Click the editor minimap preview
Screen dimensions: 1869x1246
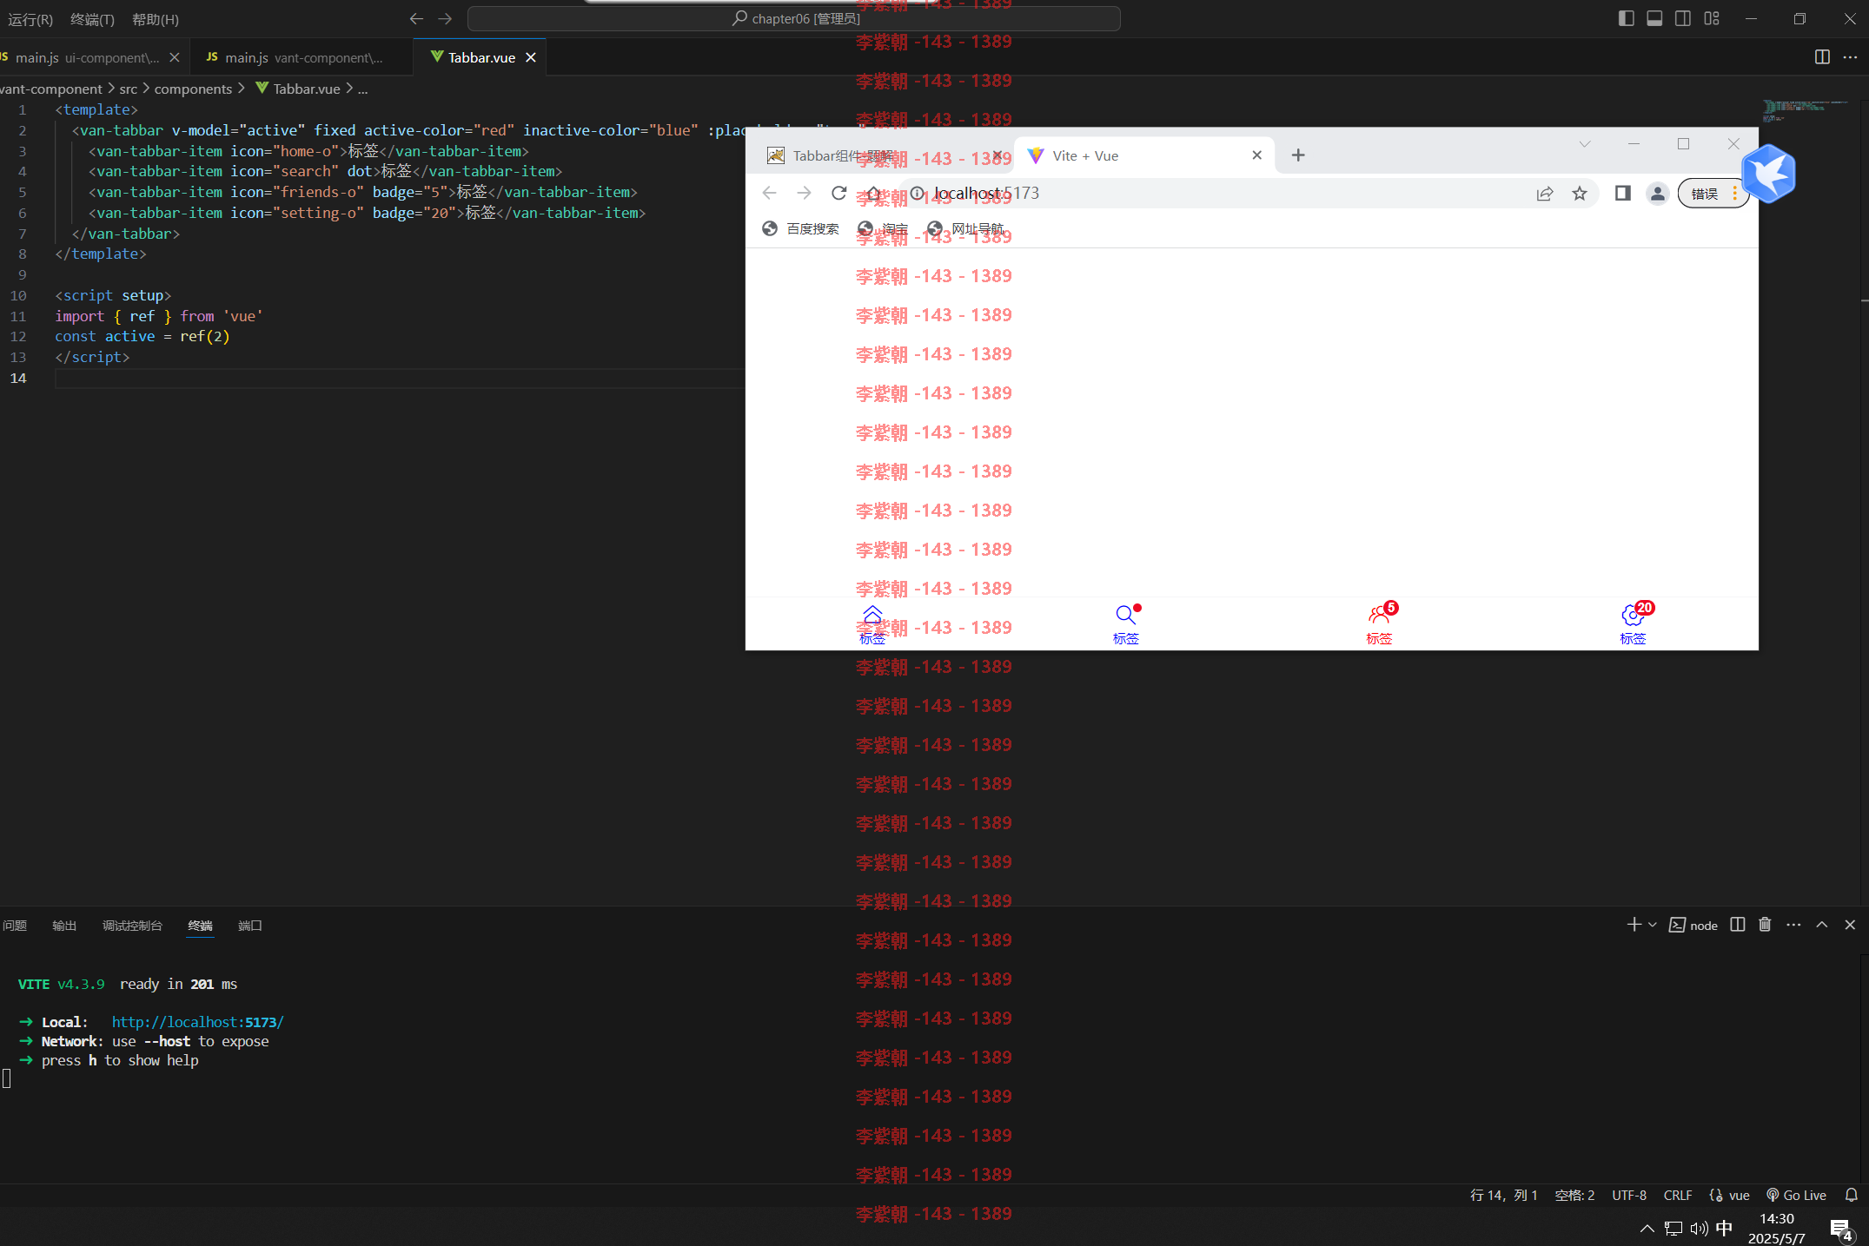click(x=1806, y=110)
